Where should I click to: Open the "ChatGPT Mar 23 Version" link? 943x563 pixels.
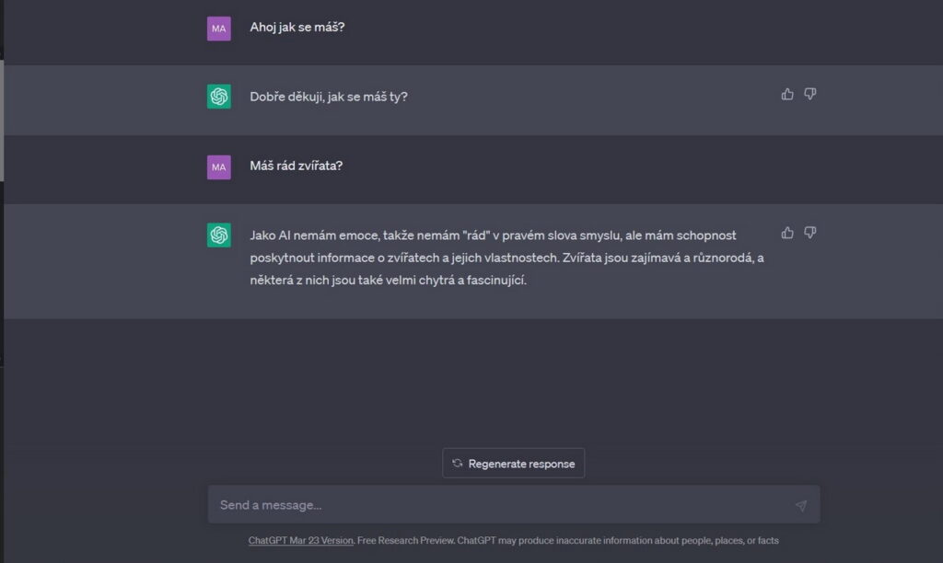(300, 541)
